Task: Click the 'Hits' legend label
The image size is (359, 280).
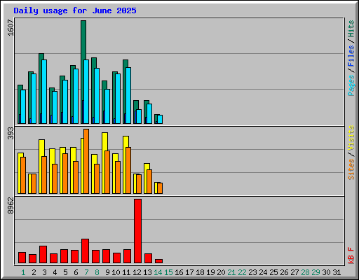Action: point(351,29)
